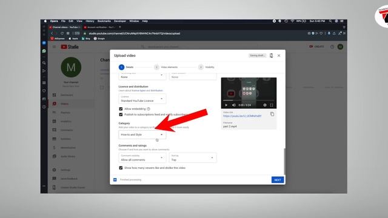Click the Google bookmark
Screen dimensions: 388x218
point(99,39)
